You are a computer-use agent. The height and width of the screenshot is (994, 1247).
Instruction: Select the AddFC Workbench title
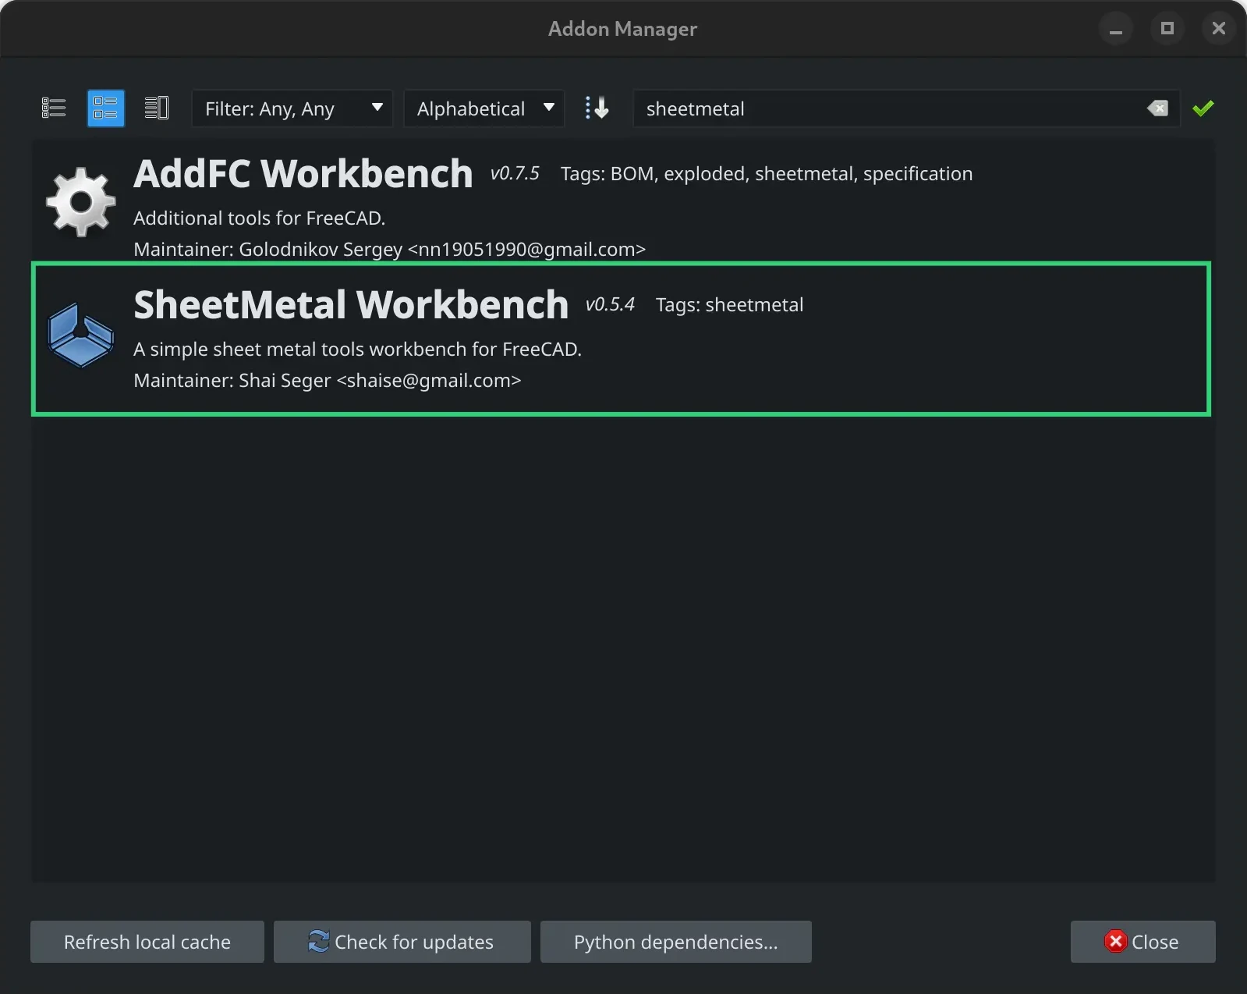[303, 173]
